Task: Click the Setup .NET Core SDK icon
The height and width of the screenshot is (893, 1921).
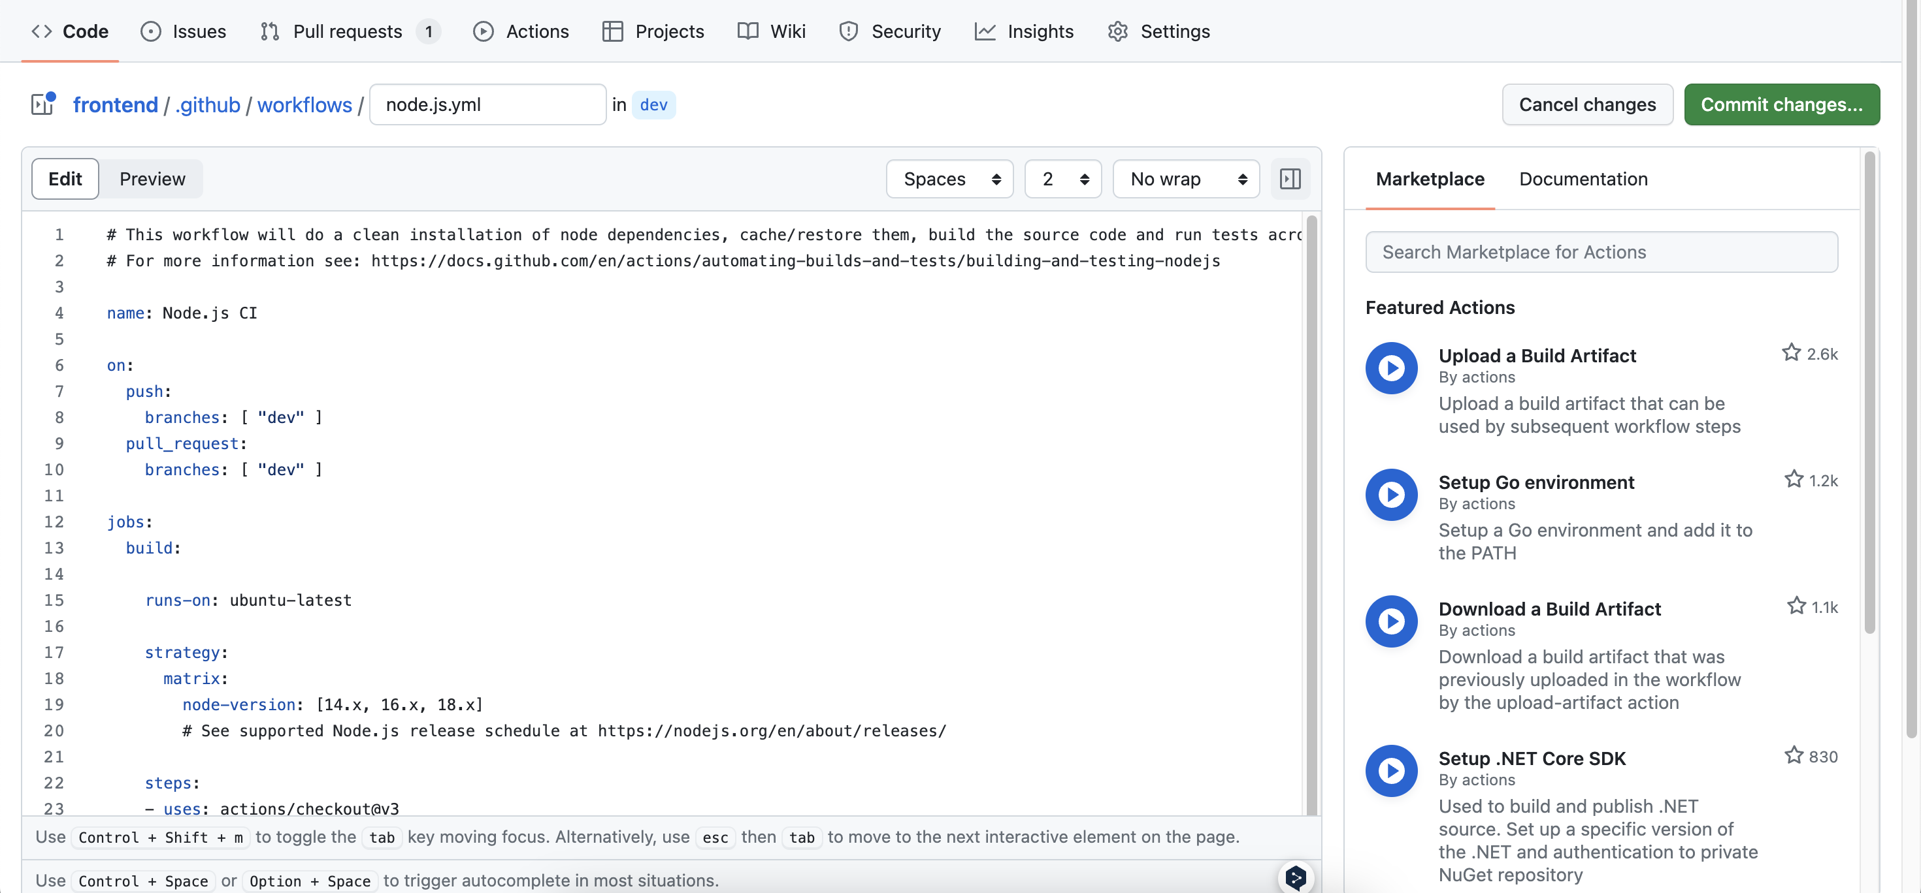Action: [1391, 770]
